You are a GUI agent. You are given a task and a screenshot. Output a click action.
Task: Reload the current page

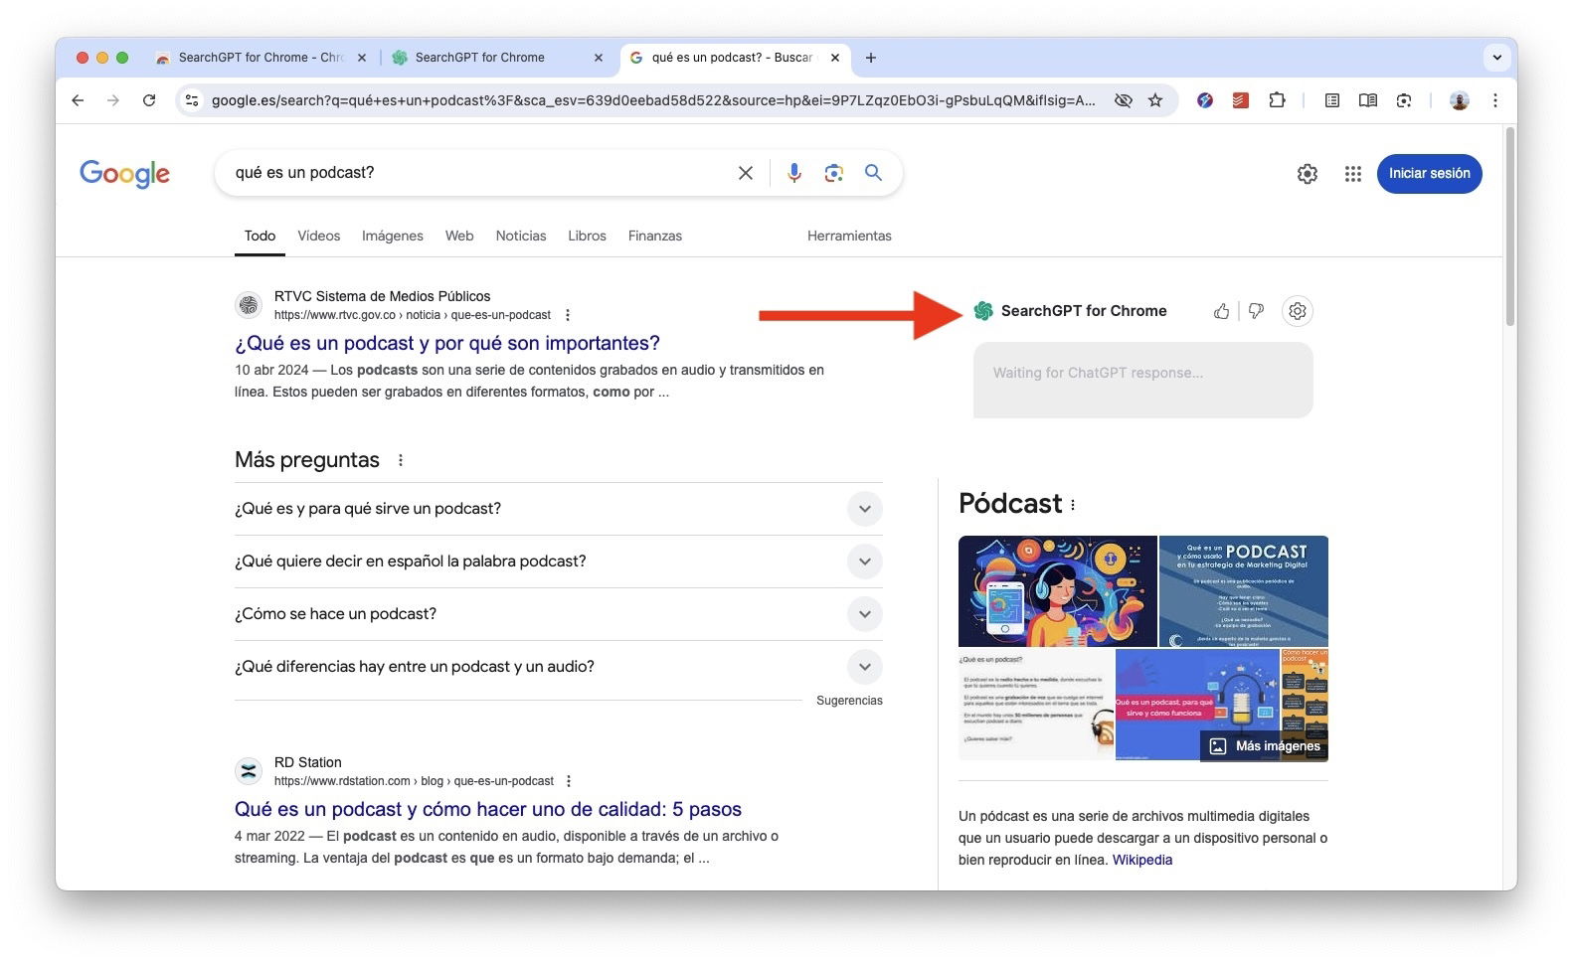(x=149, y=100)
